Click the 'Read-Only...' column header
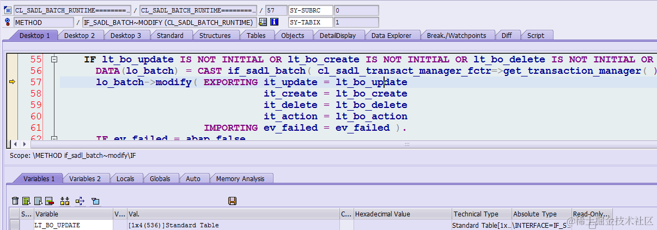The width and height of the screenshot is (657, 230). [x=592, y=214]
